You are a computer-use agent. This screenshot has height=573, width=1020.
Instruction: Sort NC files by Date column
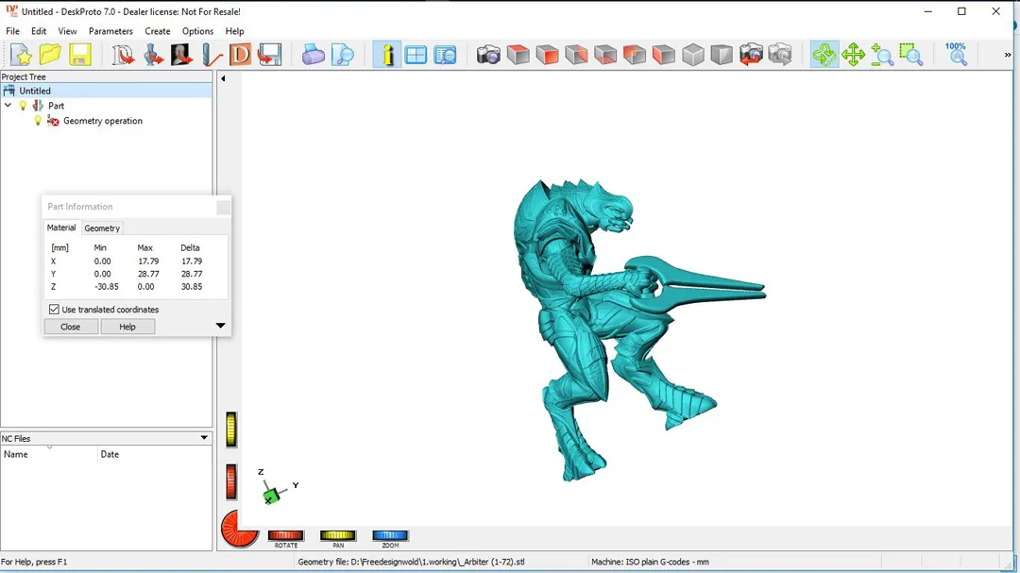155,454
